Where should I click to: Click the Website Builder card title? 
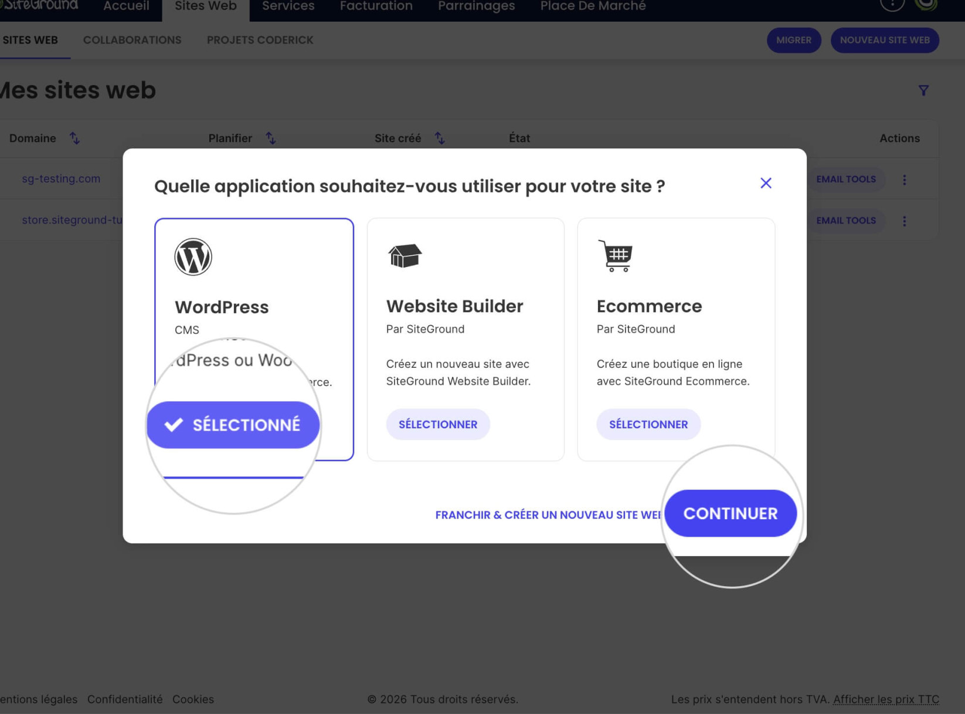(454, 306)
